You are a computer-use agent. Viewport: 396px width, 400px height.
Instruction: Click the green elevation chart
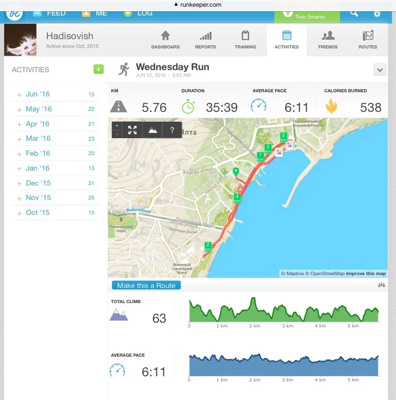pyautogui.click(x=284, y=309)
